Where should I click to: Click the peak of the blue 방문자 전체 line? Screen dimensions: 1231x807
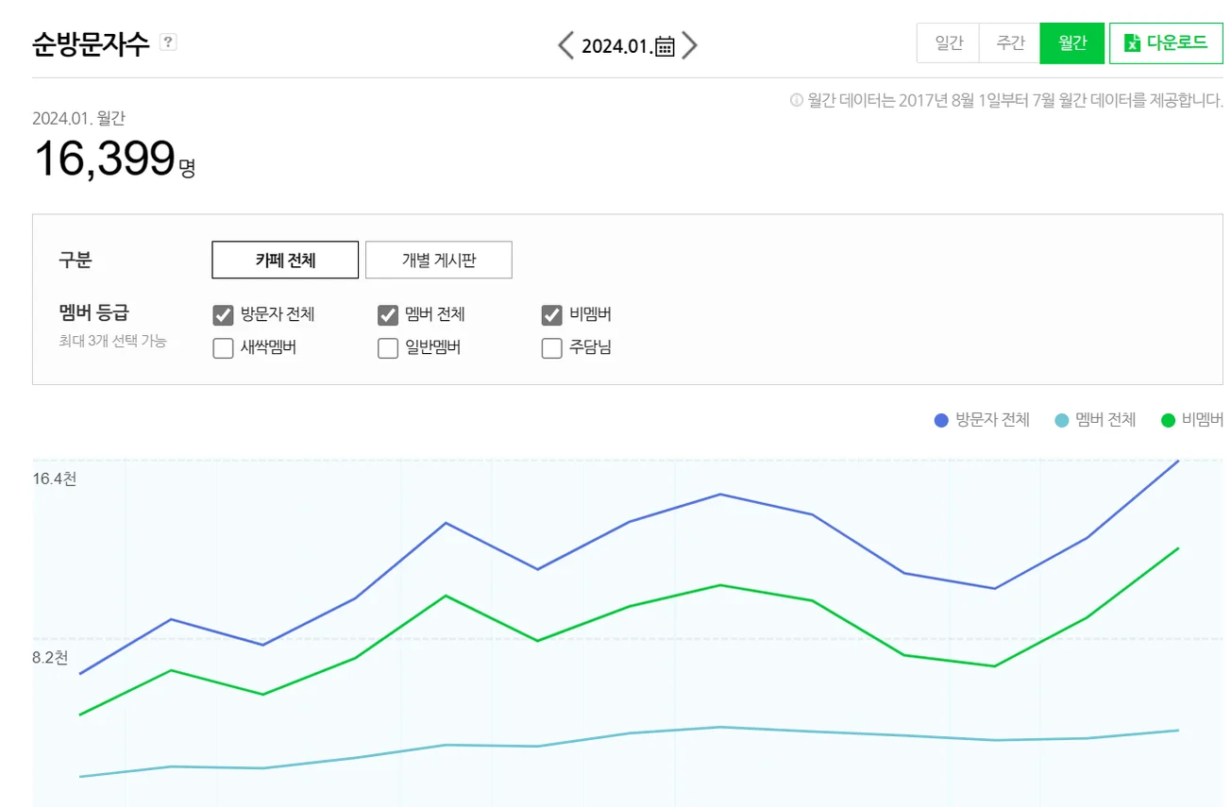pos(1178,461)
